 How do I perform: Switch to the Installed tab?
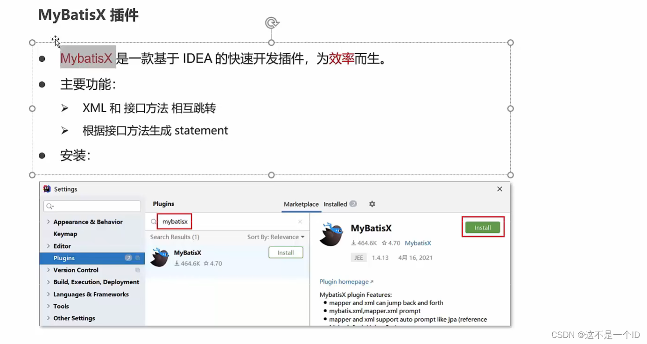tap(340, 204)
